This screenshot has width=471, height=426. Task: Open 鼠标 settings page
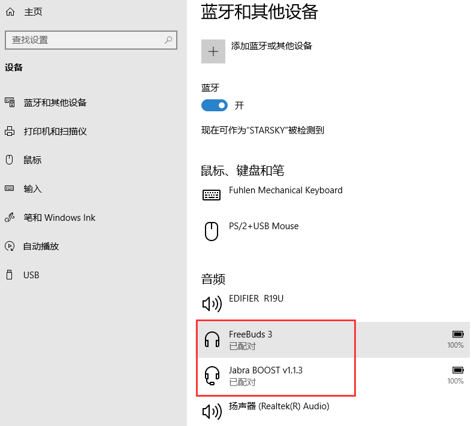pos(32,160)
